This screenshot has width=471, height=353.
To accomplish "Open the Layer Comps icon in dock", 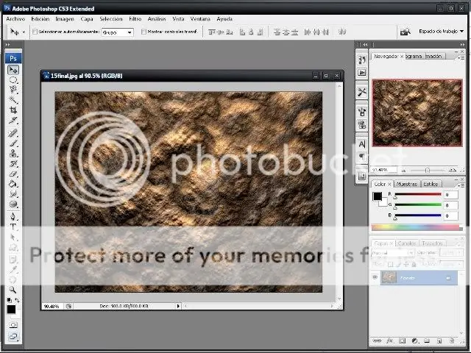I will [362, 176].
